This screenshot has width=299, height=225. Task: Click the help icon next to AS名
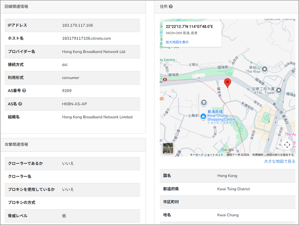(x=20, y=104)
